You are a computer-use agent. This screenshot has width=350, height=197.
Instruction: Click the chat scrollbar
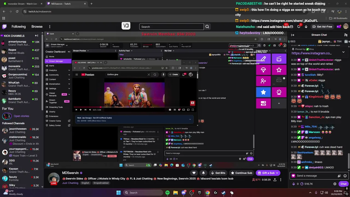(x=348, y=161)
